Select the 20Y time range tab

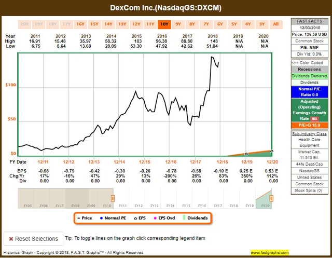click(x=24, y=24)
